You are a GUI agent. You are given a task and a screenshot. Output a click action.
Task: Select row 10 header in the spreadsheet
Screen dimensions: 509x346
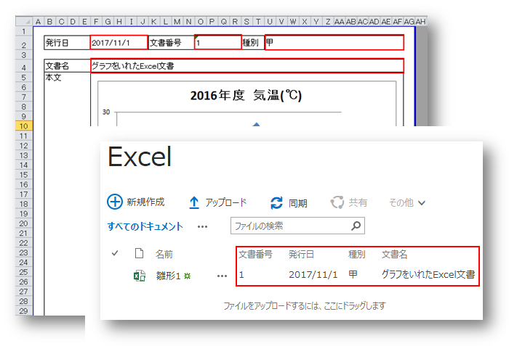pyautogui.click(x=24, y=125)
